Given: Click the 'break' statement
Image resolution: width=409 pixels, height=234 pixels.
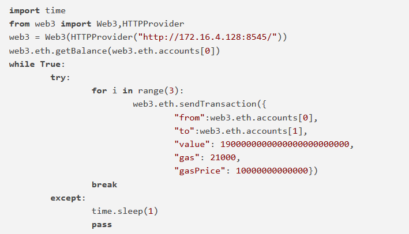Looking at the screenshot, I should 104,184.
